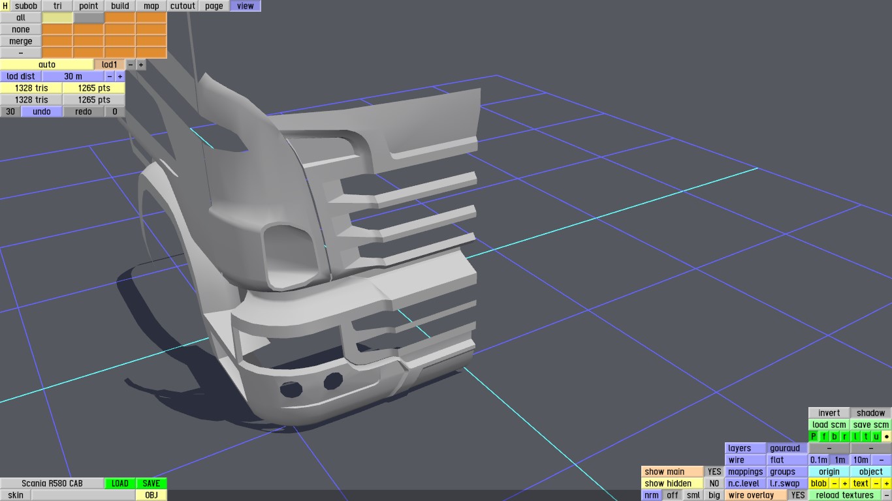Select the front view 'f' button
892x501 pixels.
pyautogui.click(x=824, y=436)
